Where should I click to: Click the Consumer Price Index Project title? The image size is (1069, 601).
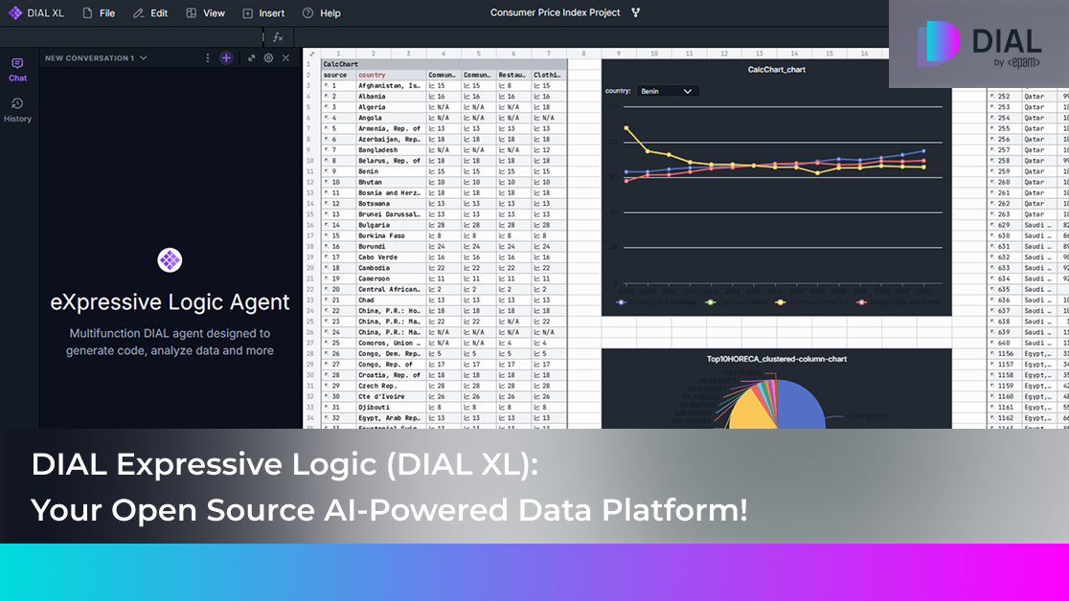[555, 12]
